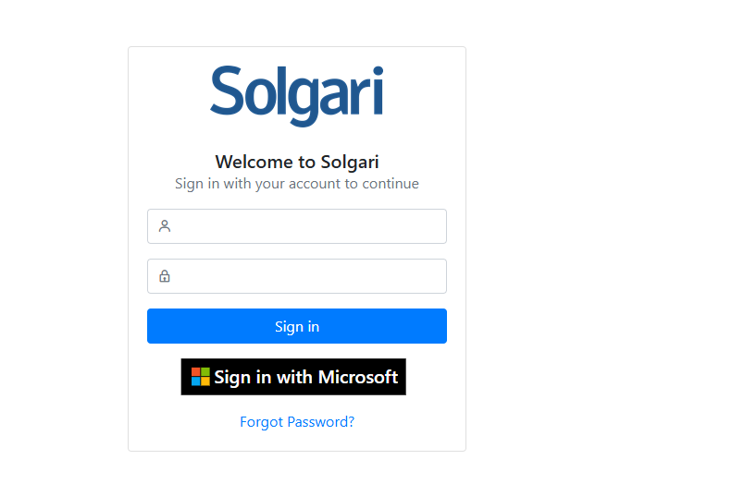This screenshot has width=732, height=484.
Task: Click the "Sign in with Microsoft" label text
Action: pyautogui.click(x=306, y=377)
